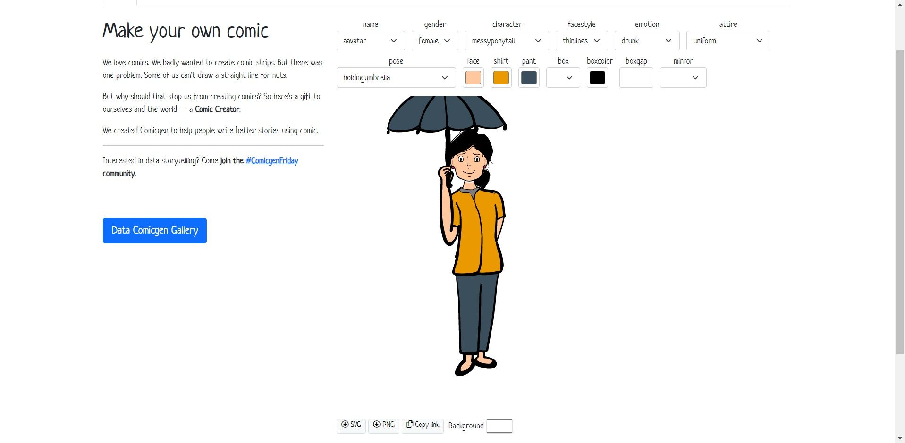Viewport: 905px width, 443px height.
Task: Open the emotion dropdown showing drunk
Action: pos(647,41)
